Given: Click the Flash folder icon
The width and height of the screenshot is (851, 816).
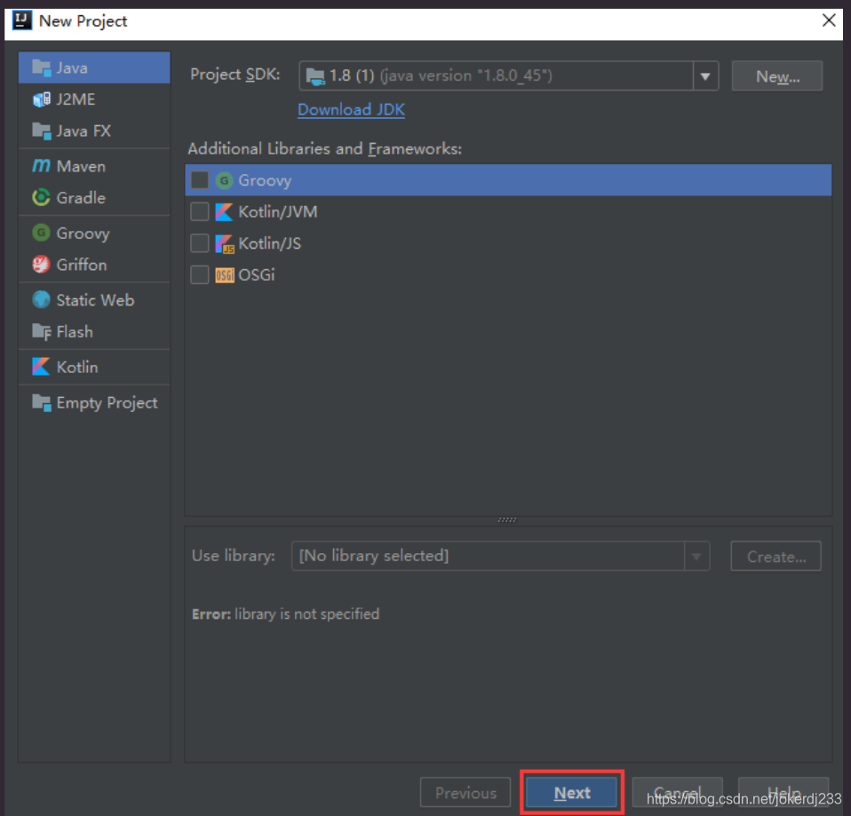Looking at the screenshot, I should coord(41,331).
